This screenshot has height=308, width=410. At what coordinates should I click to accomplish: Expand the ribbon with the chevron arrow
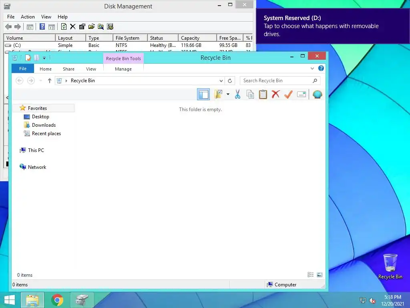pos(312,68)
